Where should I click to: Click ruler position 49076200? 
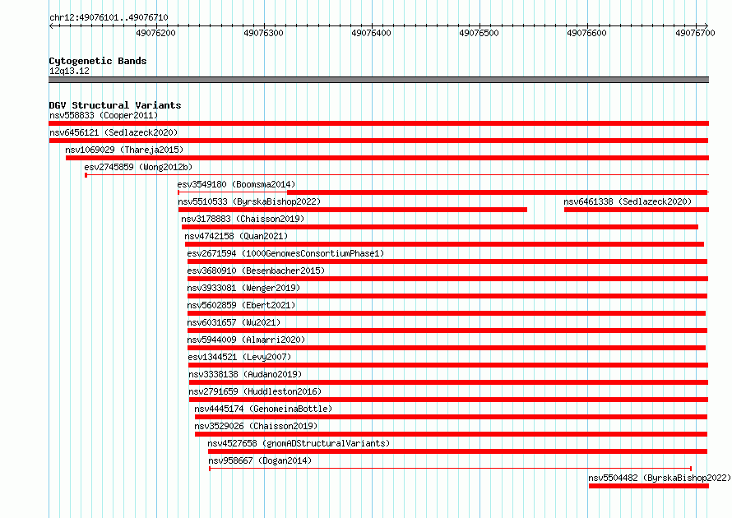[x=156, y=33]
